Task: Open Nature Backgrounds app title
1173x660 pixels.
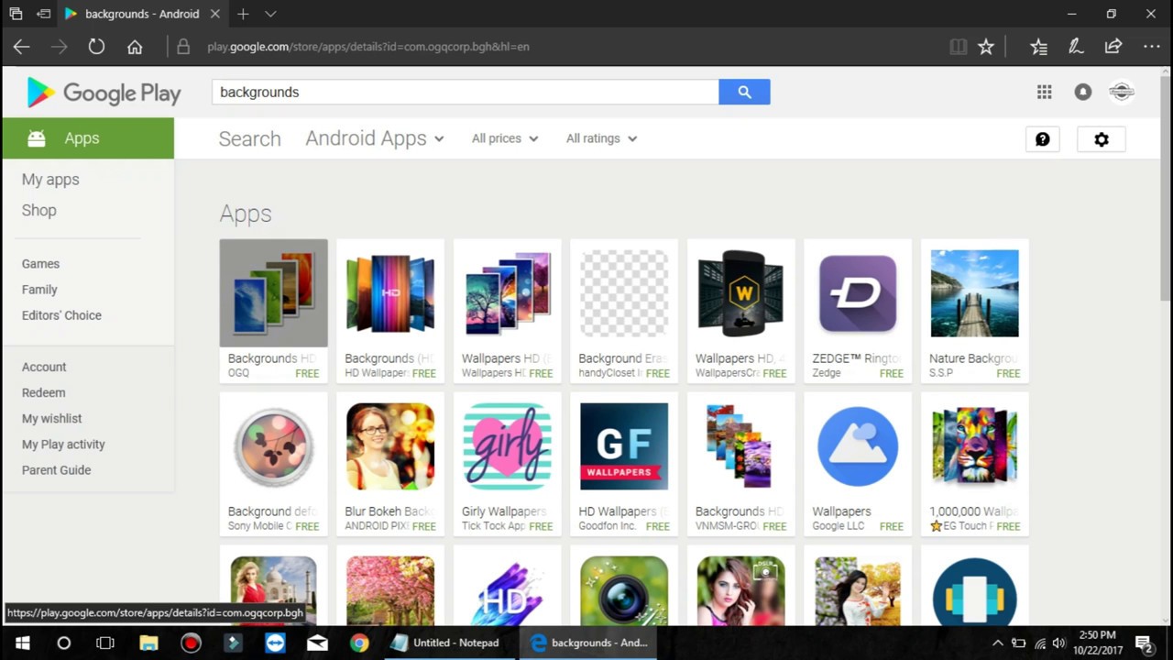Action: point(973,358)
